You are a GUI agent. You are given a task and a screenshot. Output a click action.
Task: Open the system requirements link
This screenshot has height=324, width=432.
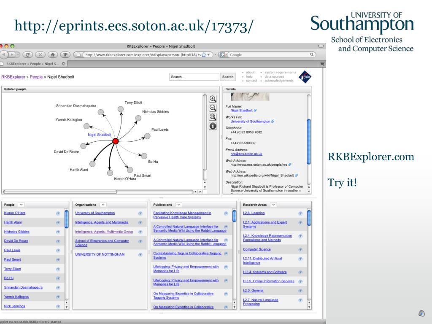tap(280, 73)
